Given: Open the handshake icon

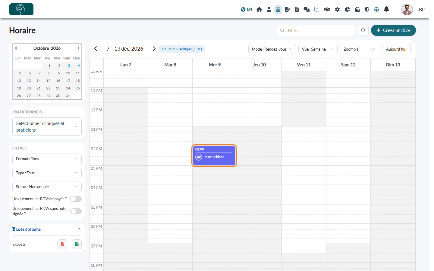Looking at the screenshot, I should coord(327,9).
